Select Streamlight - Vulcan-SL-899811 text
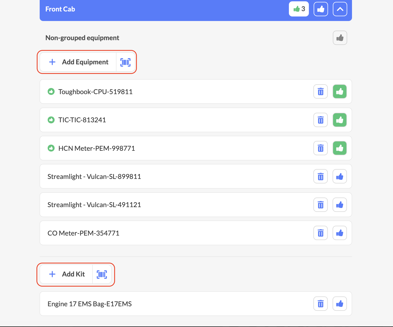 (94, 177)
